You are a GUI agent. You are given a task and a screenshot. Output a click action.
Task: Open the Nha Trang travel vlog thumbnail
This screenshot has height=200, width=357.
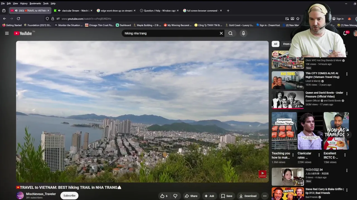click(x=288, y=80)
